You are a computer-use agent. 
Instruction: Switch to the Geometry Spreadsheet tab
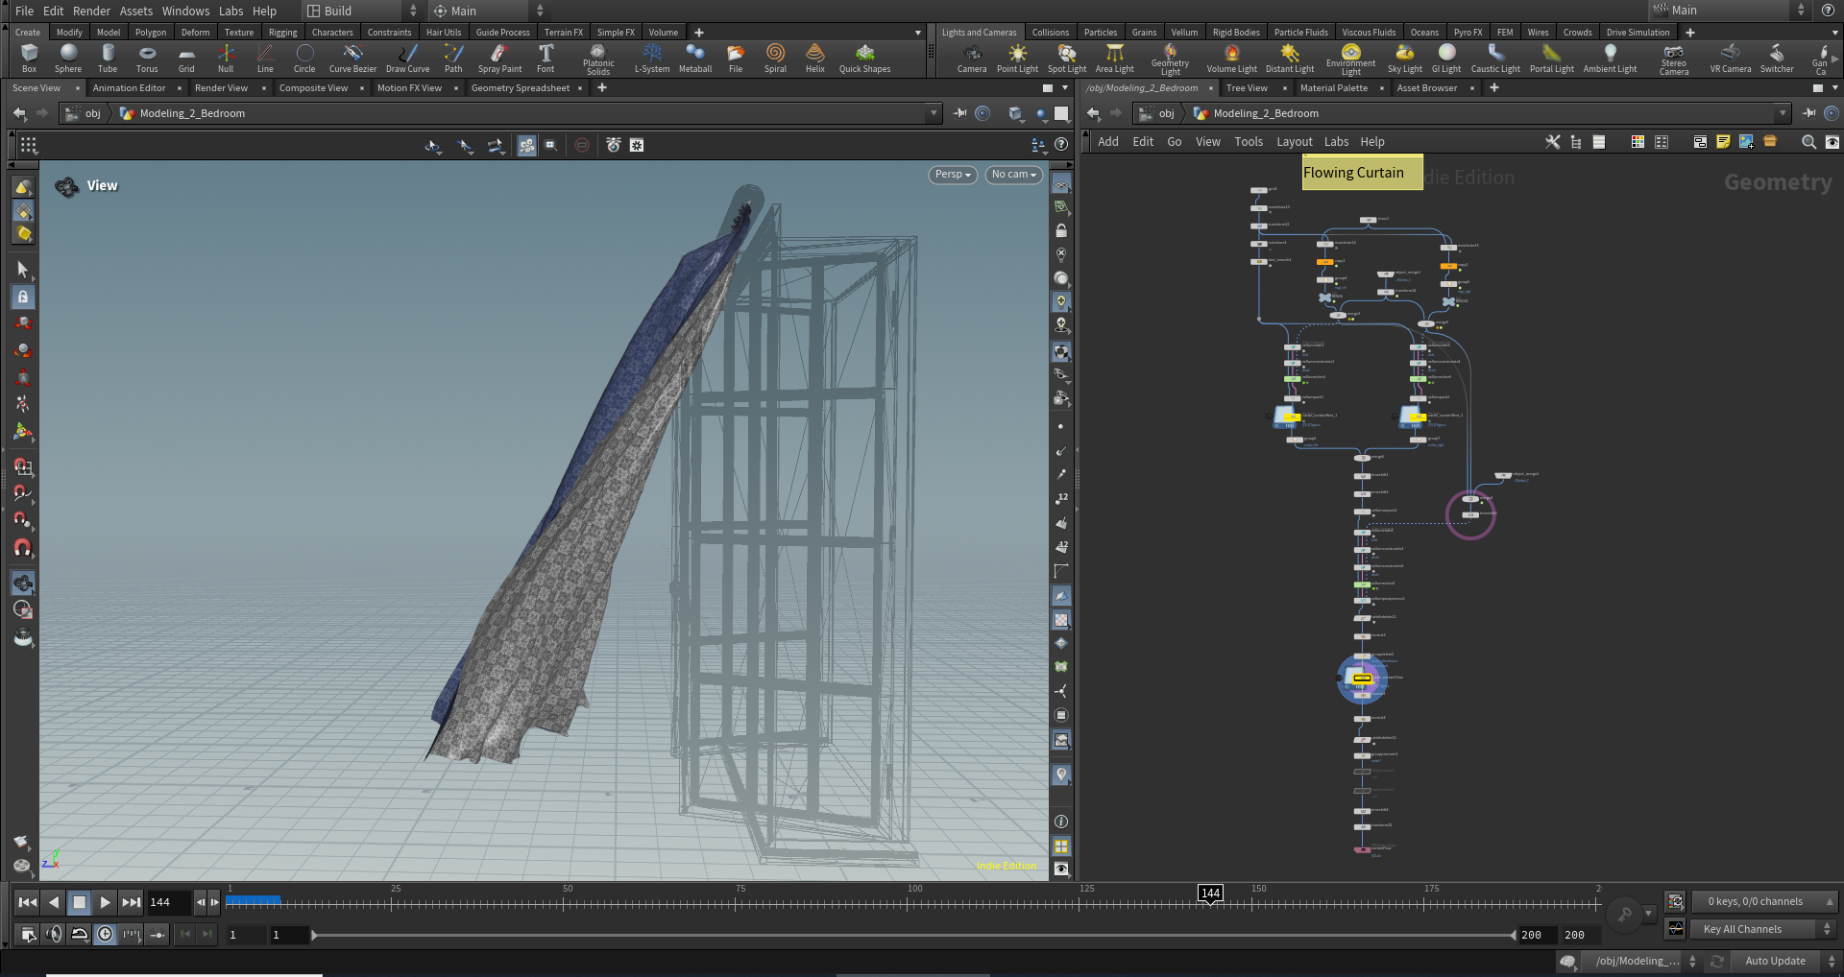pos(520,87)
